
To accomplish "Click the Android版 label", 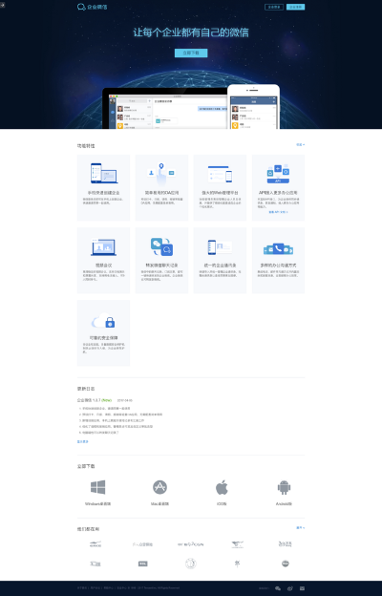I will (284, 504).
